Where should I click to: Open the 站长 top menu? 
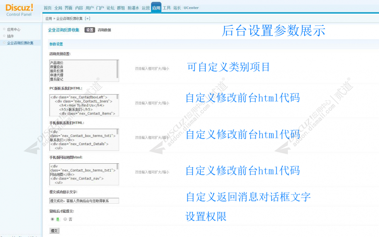177,8
